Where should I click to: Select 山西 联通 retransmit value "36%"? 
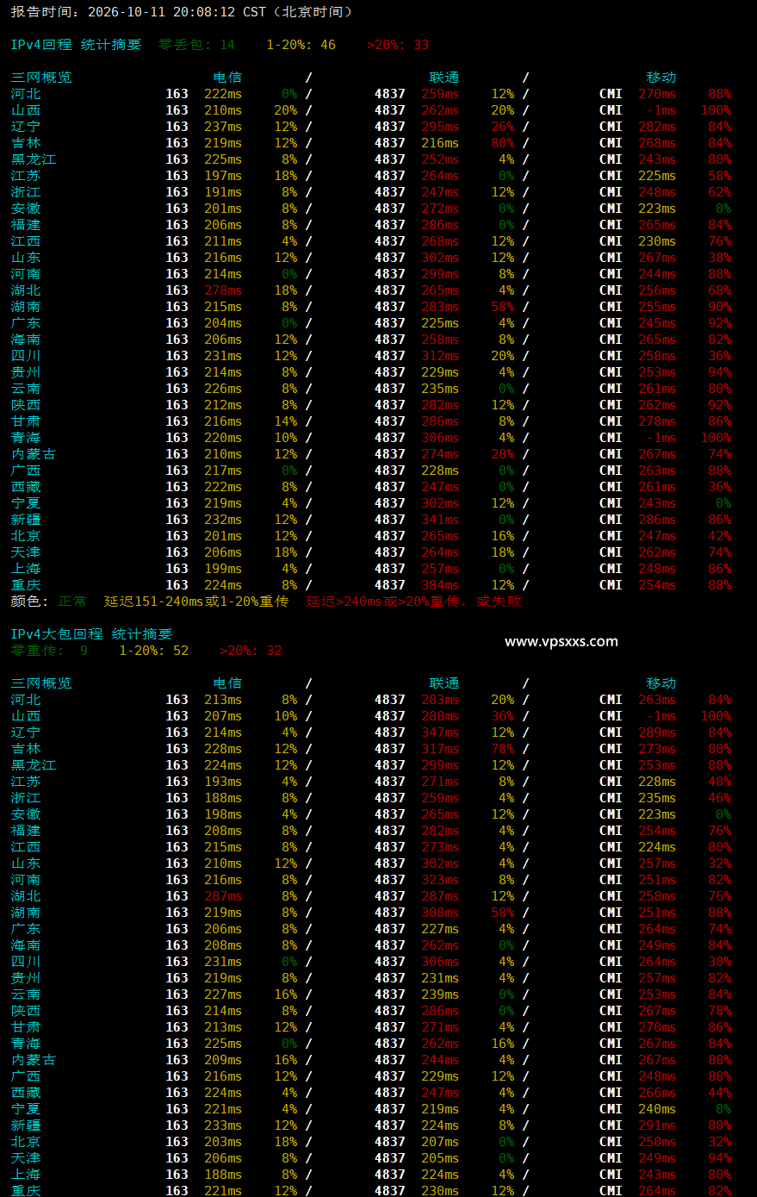[503, 716]
